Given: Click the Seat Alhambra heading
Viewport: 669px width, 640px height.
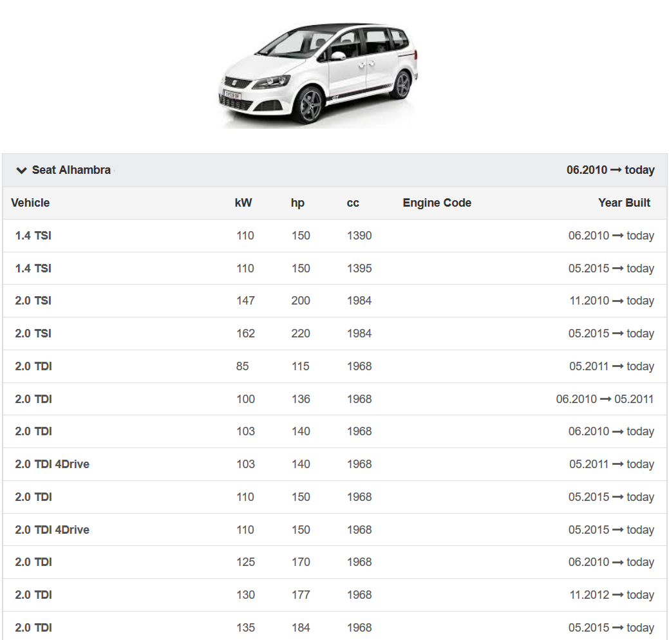Looking at the screenshot, I should pos(71,170).
